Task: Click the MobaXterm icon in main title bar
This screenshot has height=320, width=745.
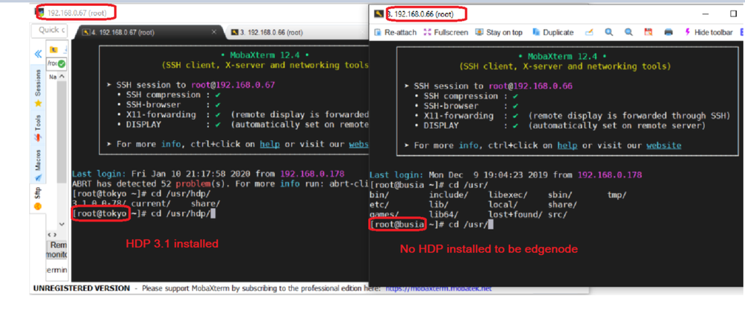Action: pyautogui.click(x=40, y=13)
